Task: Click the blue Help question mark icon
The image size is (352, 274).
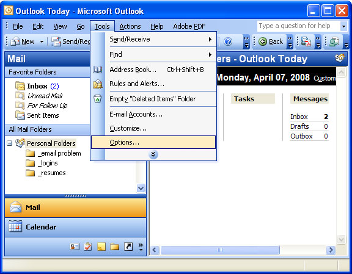Action: [x=228, y=41]
